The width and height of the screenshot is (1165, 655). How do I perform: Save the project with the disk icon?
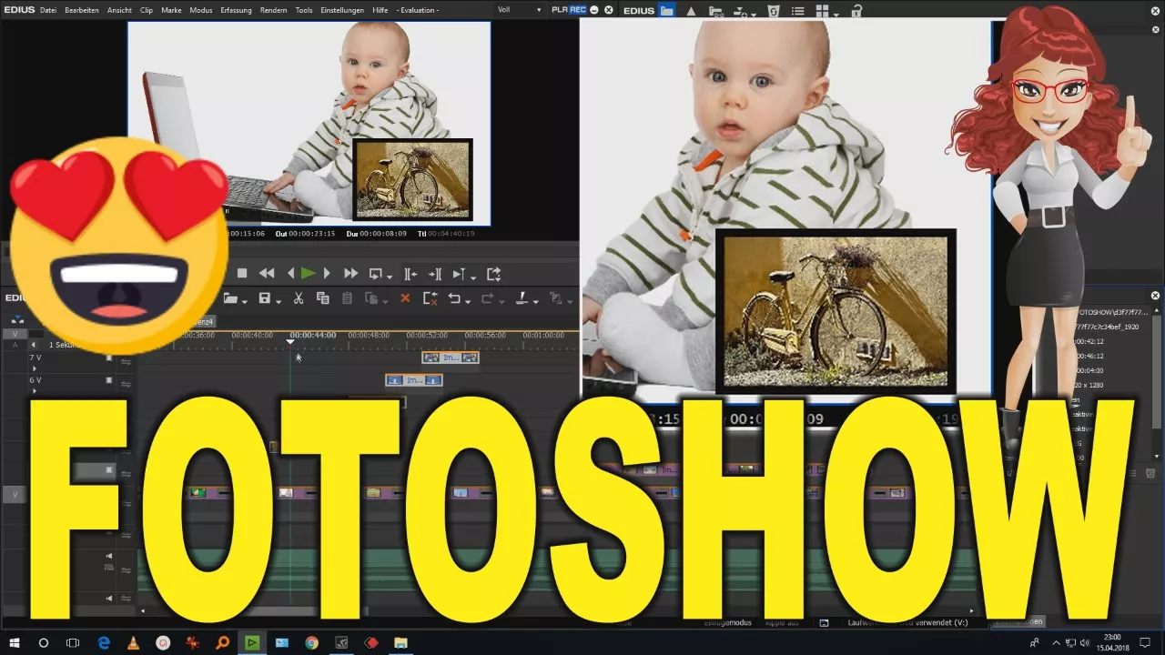pyautogui.click(x=265, y=298)
